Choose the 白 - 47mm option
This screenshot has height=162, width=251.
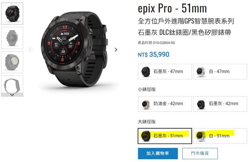[x=220, y=72]
